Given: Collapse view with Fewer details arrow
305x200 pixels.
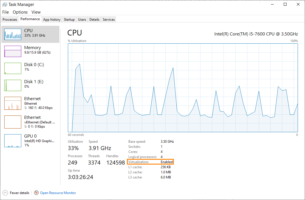Looking at the screenshot, I should [x=5, y=193].
